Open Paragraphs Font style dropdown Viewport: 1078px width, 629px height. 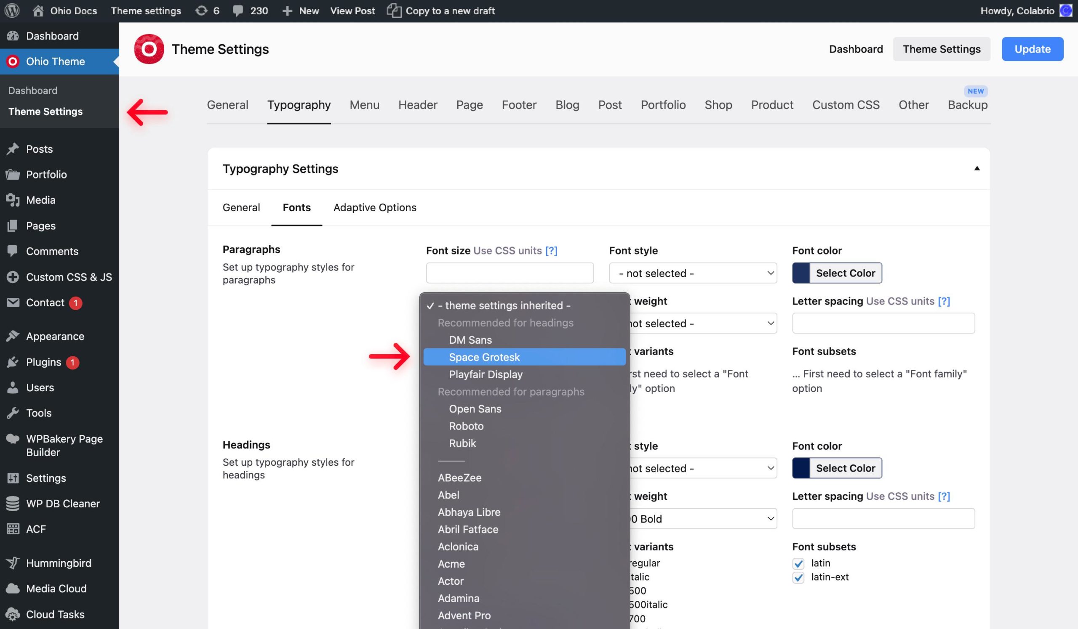[x=693, y=273]
